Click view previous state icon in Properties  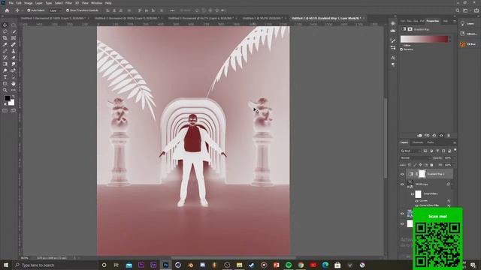click(x=427, y=135)
